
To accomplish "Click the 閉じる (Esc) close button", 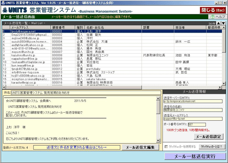I will pyautogui.click(x=213, y=10).
